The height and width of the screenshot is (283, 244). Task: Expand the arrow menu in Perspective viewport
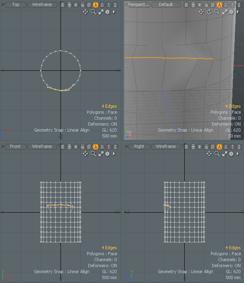[x=238, y=12]
